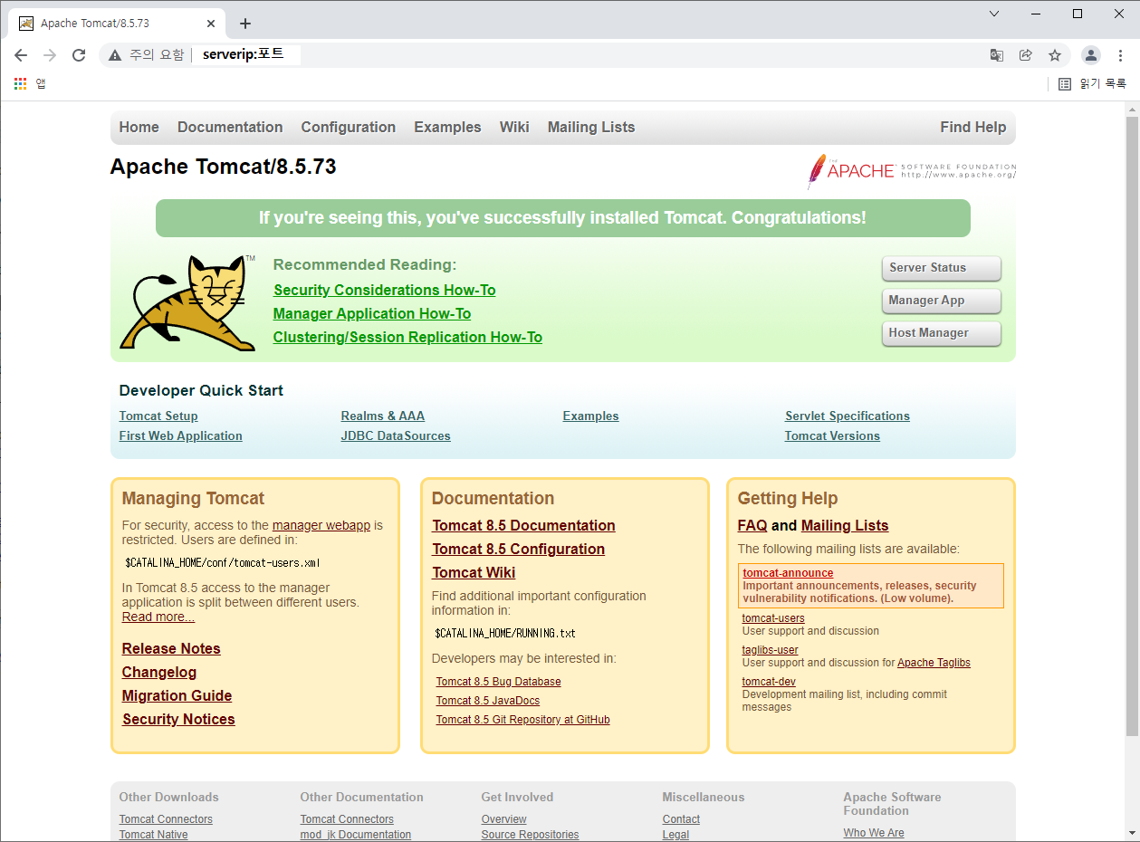1140x842 pixels.
Task: Open Home in the navigation bar
Action: 139,128
